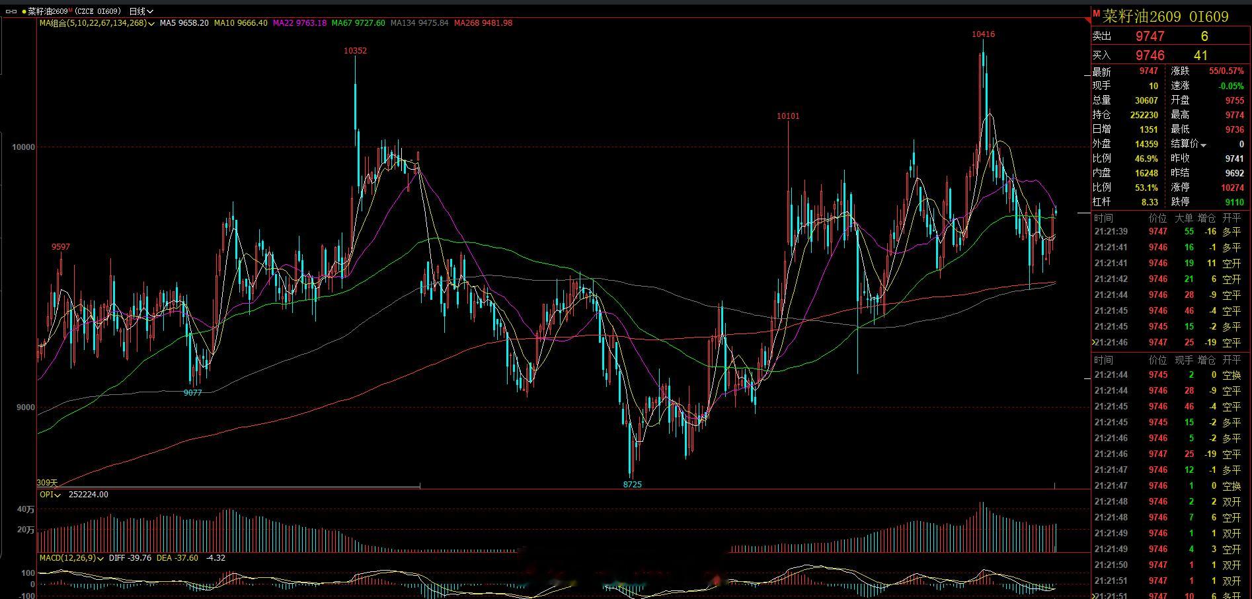Viewport: 1252px width, 599px height.
Task: Open the 日线 period dropdown
Action: click(141, 11)
